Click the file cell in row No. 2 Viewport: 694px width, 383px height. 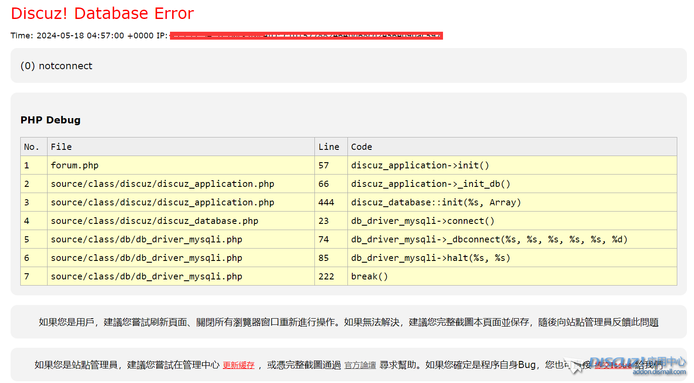pyautogui.click(x=181, y=184)
